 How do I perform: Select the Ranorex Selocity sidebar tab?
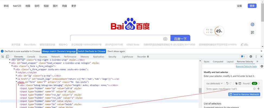(245, 62)
